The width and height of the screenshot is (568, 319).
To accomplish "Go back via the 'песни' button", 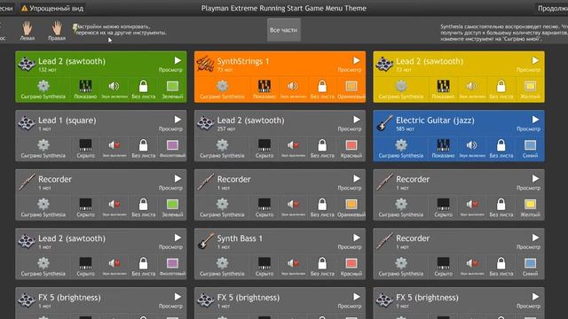I will (6, 8).
